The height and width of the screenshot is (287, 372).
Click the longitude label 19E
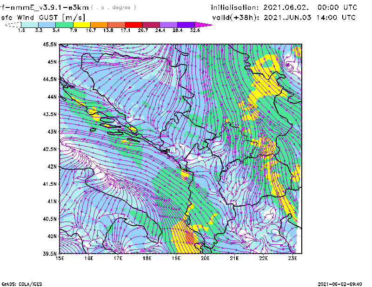click(x=176, y=258)
